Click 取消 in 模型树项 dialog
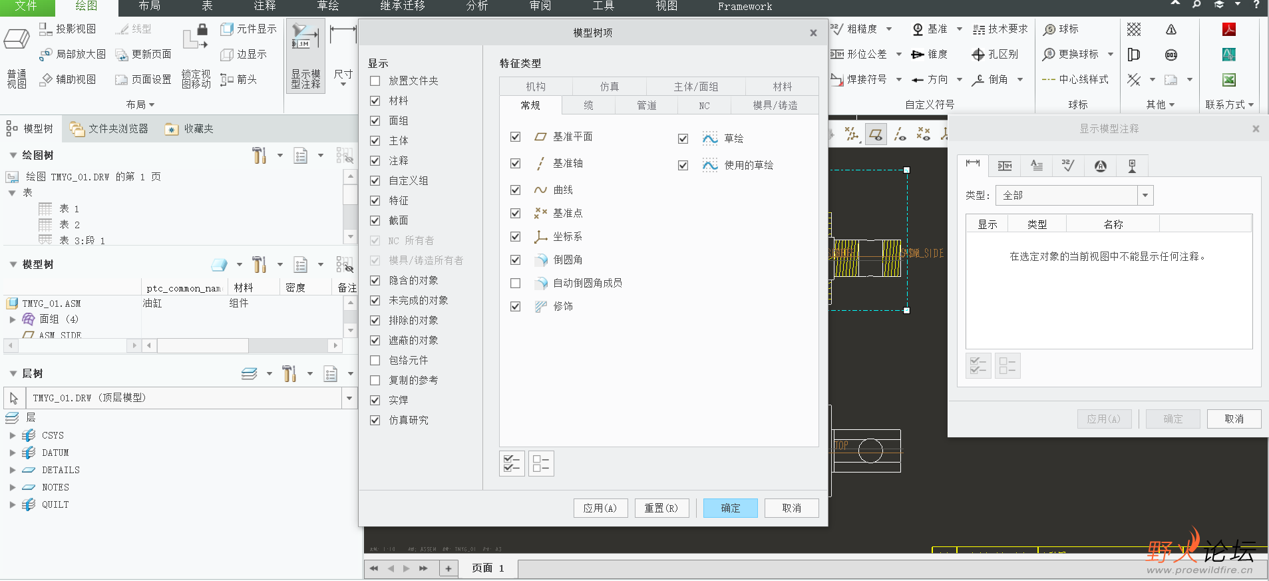This screenshot has height=581, width=1269. 791,508
